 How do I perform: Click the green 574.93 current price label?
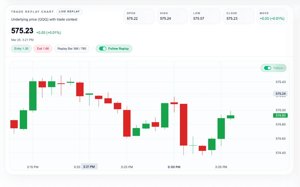point(281,115)
